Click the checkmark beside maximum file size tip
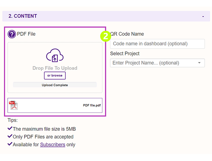The image size is (212, 161). point(10,129)
